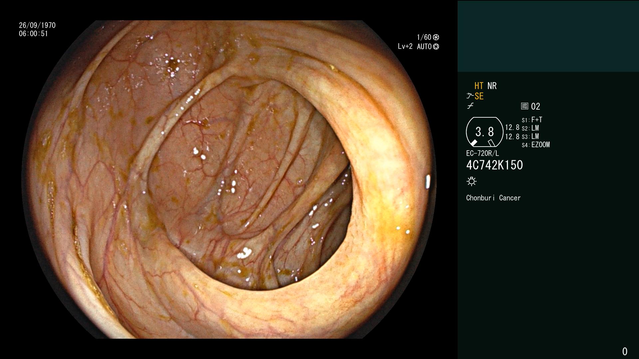Viewport: 639px width, 359px height.
Task: Click the S2 LM switch assignment
Action: coord(530,128)
